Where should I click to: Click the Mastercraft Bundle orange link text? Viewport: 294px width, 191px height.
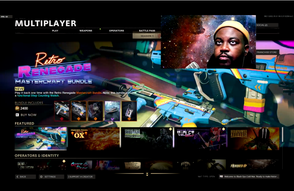(89, 93)
